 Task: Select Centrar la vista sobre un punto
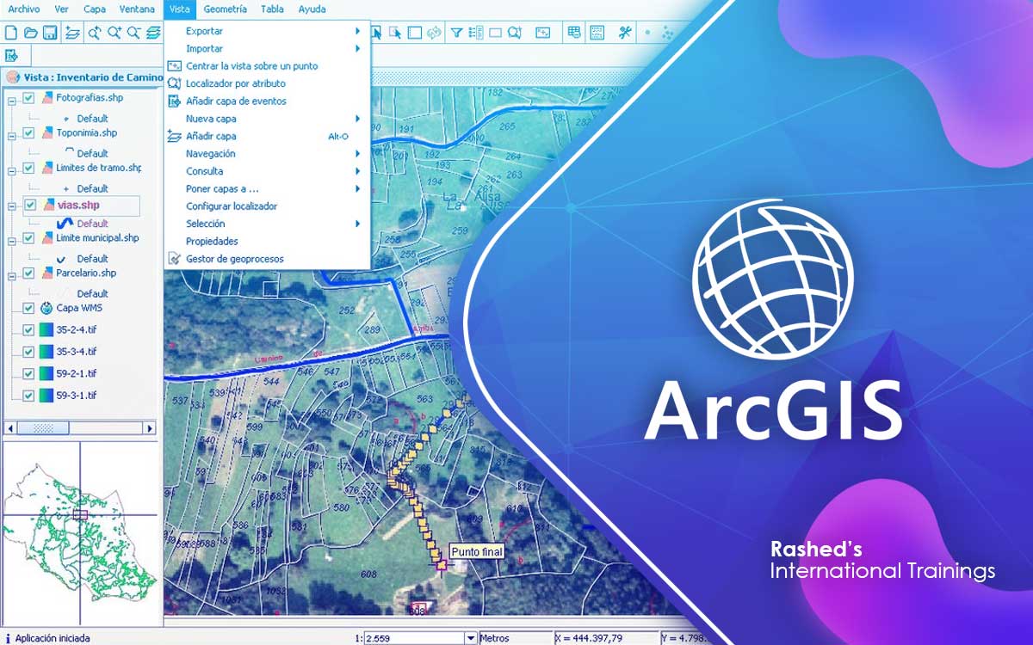tap(267, 66)
